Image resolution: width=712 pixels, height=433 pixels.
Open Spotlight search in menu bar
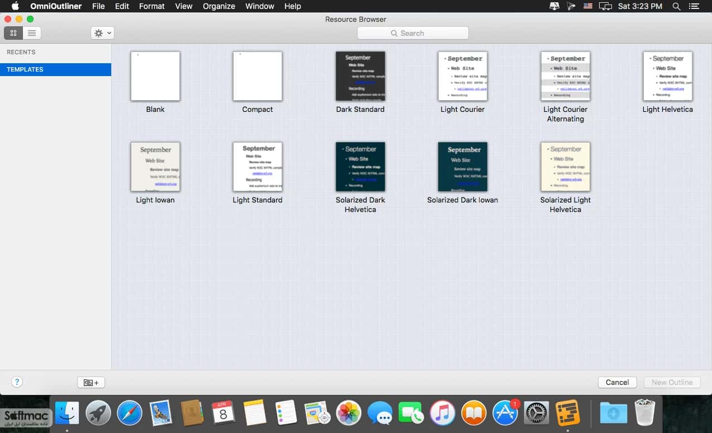pos(676,6)
